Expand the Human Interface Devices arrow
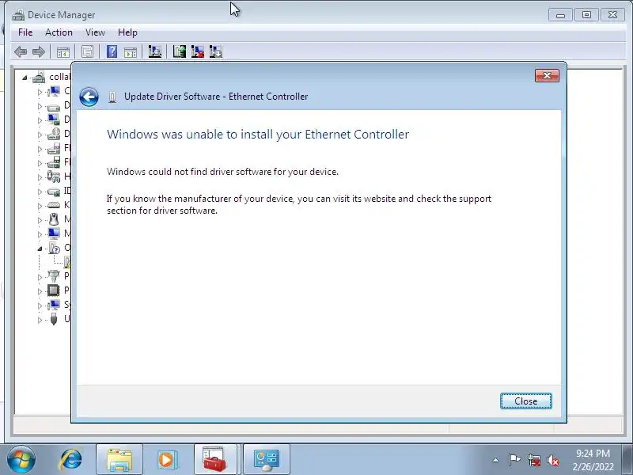Viewport: 633px width, 475px height. [40, 177]
